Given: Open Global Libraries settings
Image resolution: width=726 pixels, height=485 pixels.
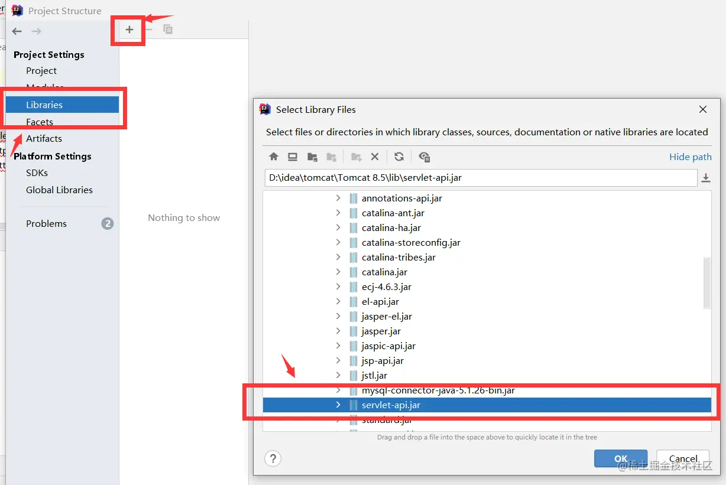Looking at the screenshot, I should click(59, 190).
